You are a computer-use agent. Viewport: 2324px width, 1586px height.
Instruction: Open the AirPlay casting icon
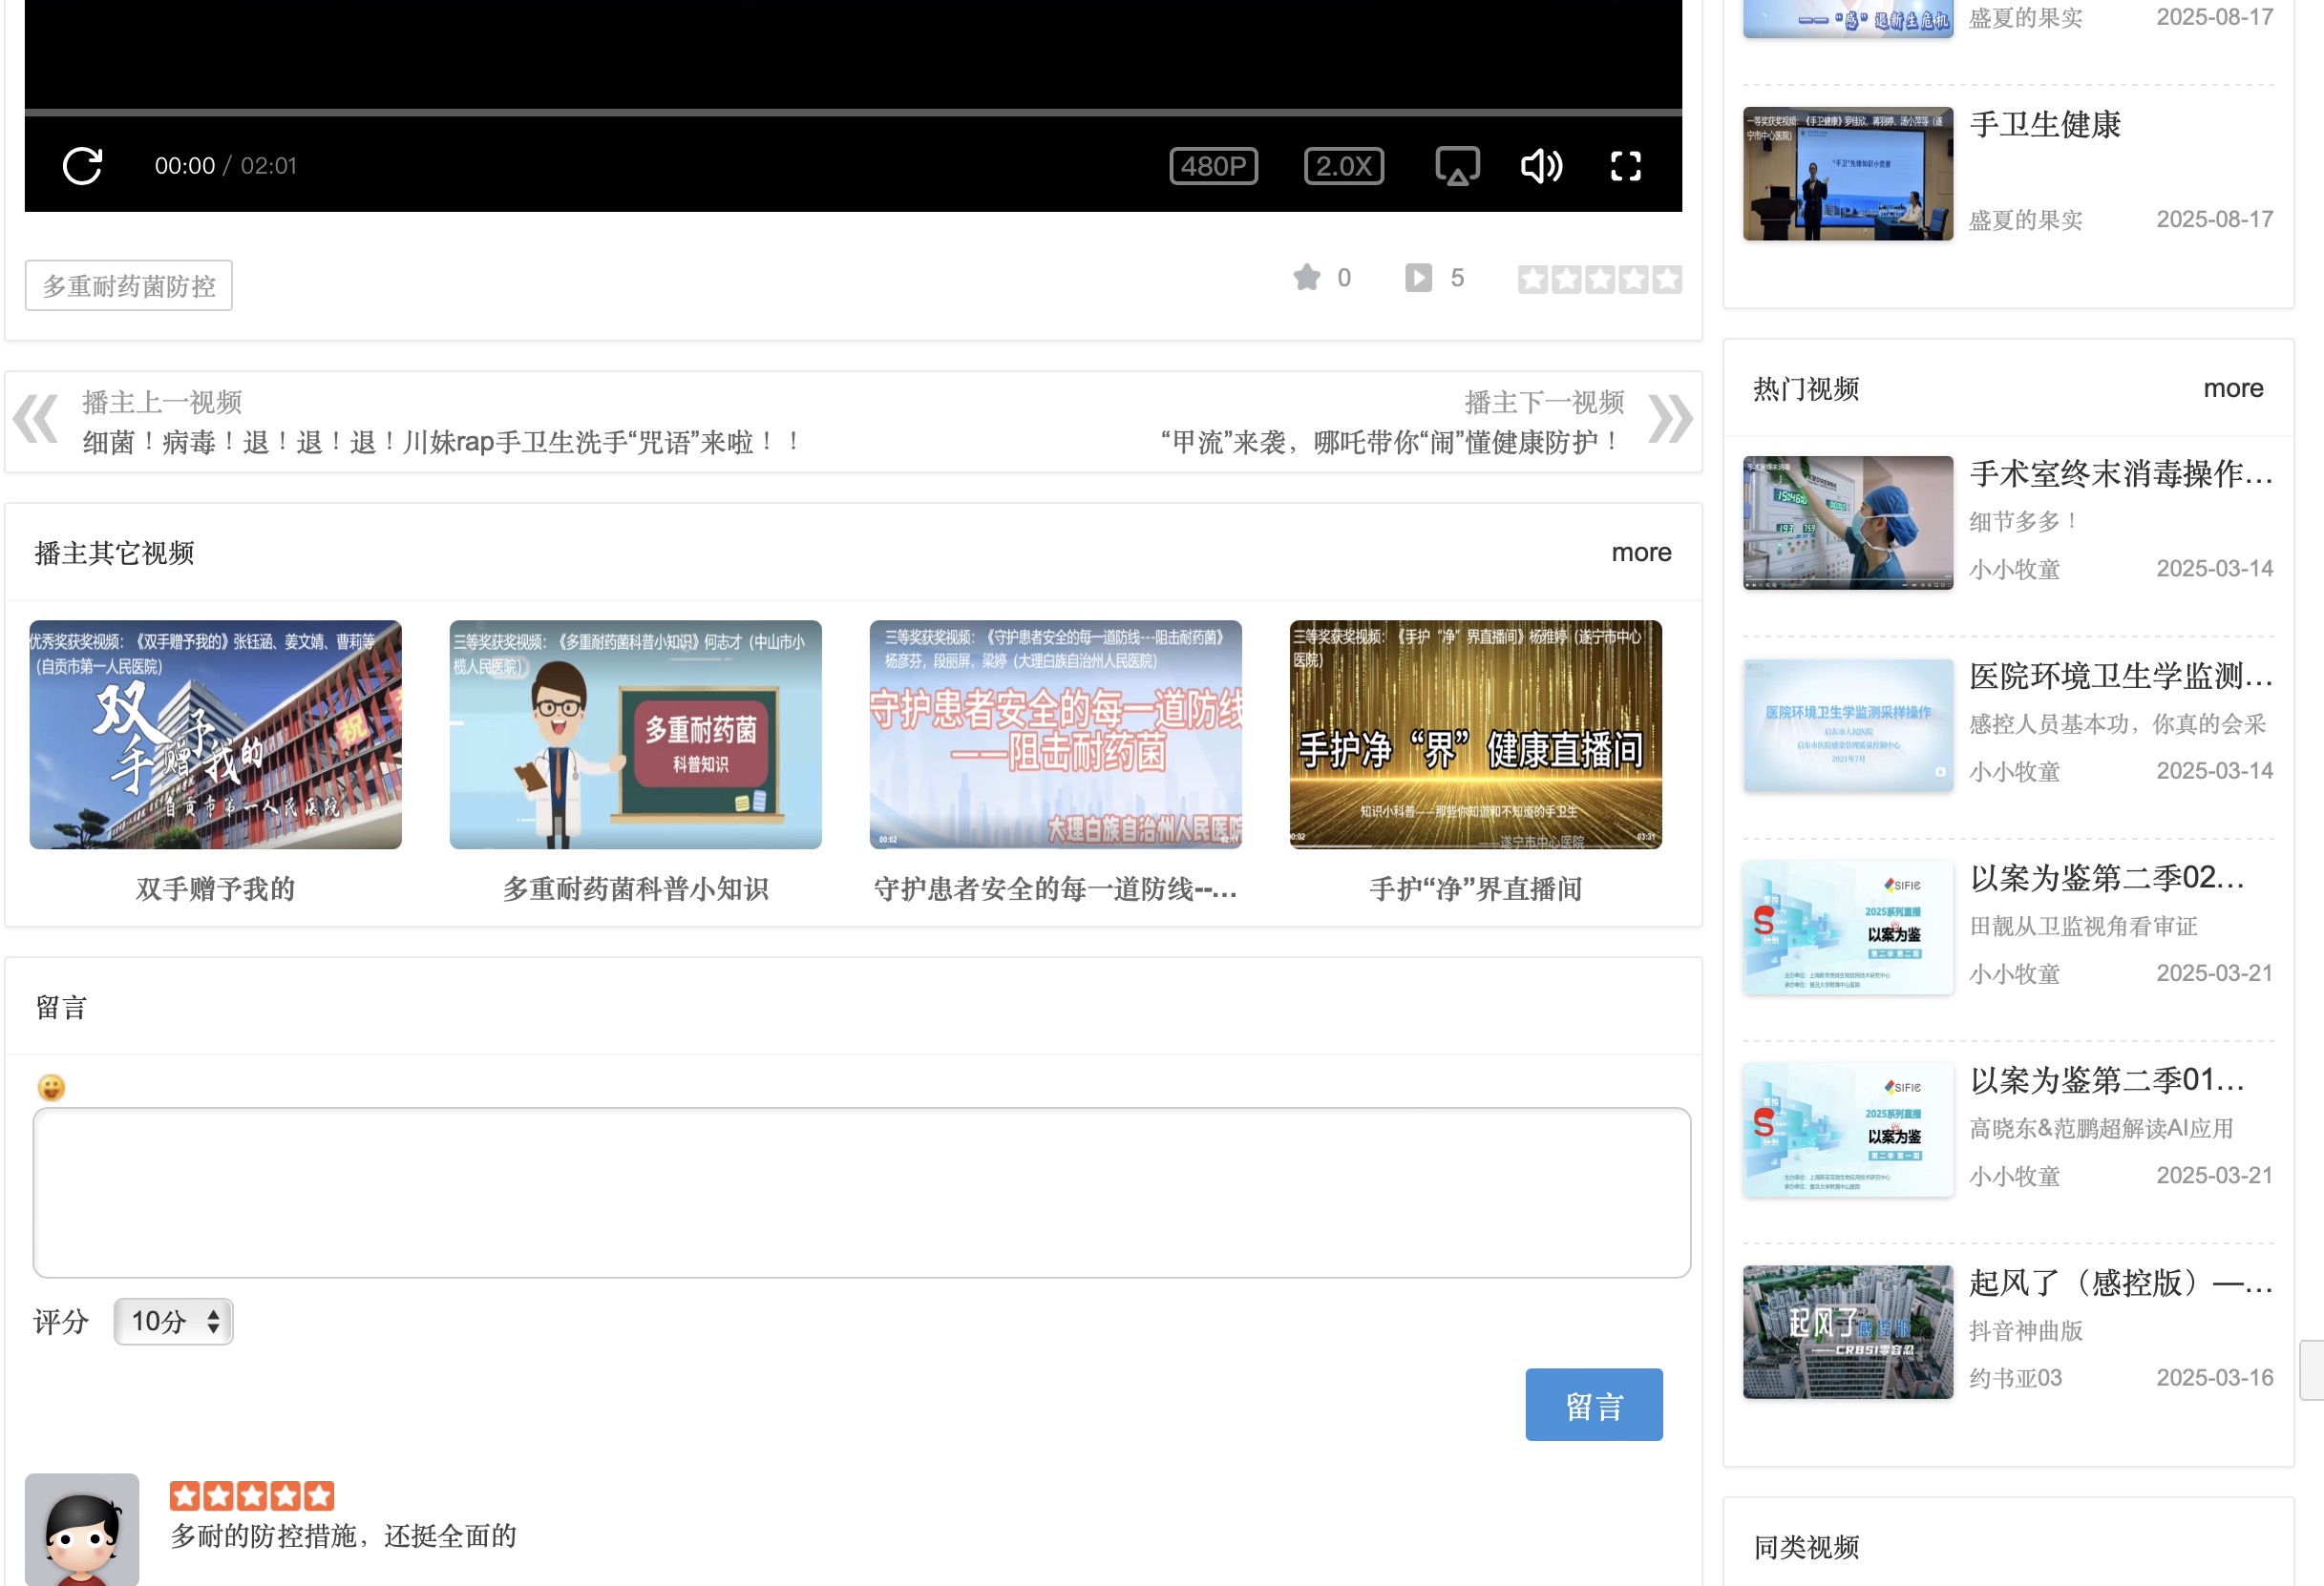tap(1457, 166)
